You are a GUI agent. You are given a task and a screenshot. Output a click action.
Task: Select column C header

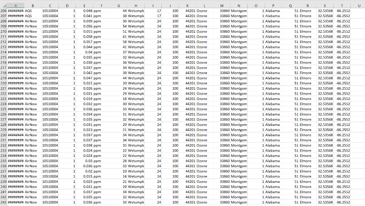[50, 6]
